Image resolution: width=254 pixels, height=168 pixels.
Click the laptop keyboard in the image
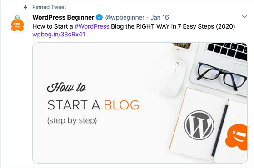click(227, 50)
